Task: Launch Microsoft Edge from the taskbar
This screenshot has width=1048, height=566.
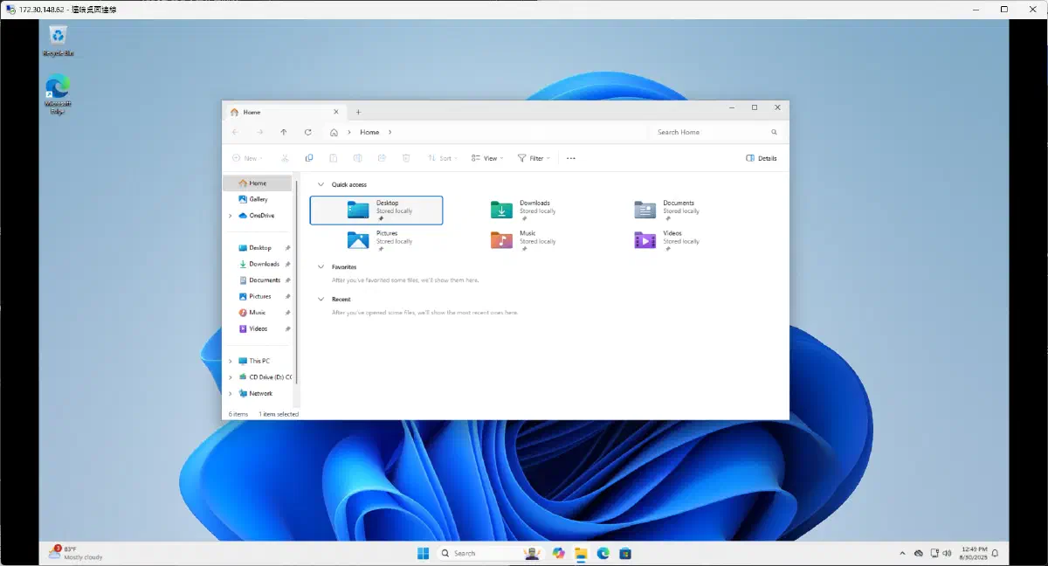Action: tap(603, 552)
